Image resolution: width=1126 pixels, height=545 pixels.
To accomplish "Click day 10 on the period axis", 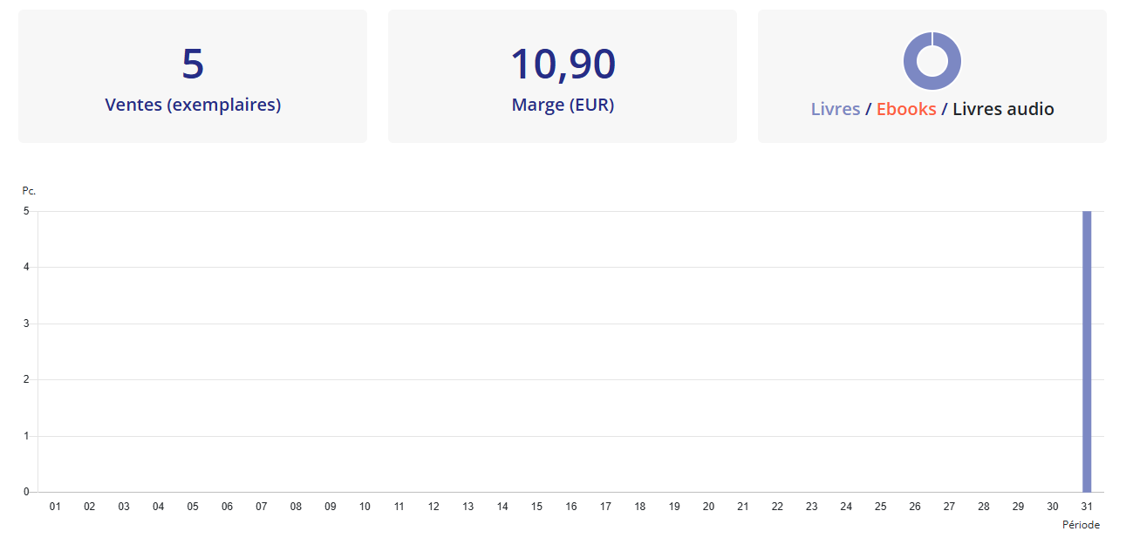I will 365,507.
